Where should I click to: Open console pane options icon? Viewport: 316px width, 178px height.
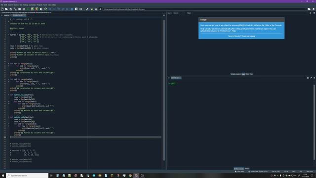coord(314,78)
